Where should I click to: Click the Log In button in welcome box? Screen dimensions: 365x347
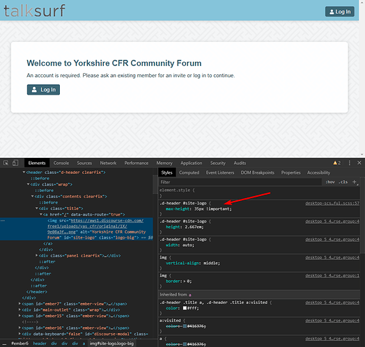[x=43, y=90]
